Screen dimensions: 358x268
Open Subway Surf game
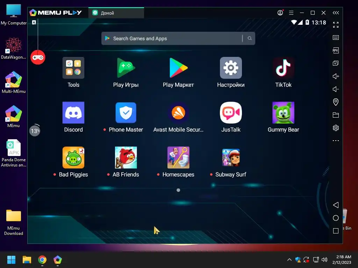[231, 157]
